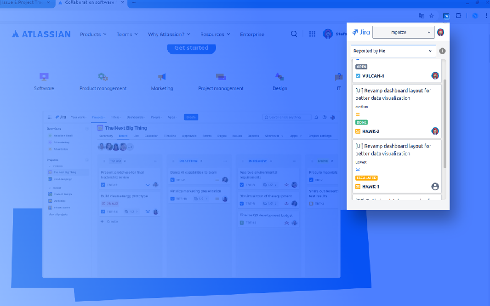Image resolution: width=490 pixels, height=306 pixels.
Task: Select the IT category tab
Action: (339, 82)
